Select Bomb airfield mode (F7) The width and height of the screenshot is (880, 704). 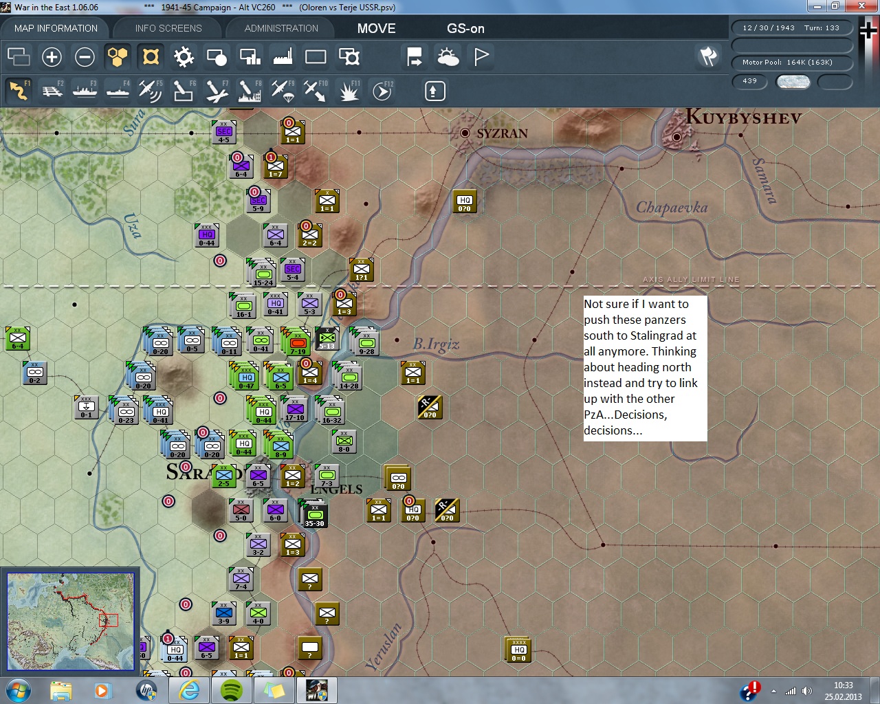click(217, 91)
